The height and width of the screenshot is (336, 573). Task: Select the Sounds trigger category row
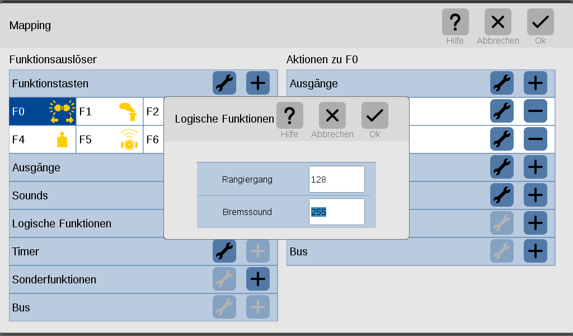click(87, 195)
